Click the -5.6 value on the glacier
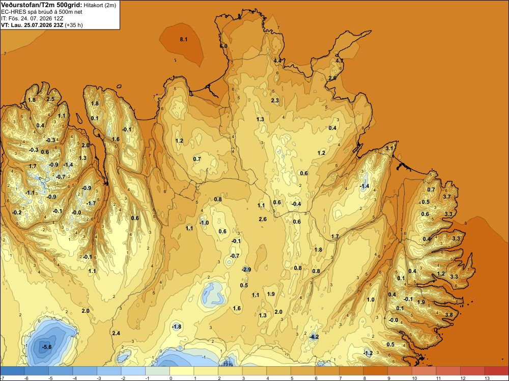 click(47, 347)
